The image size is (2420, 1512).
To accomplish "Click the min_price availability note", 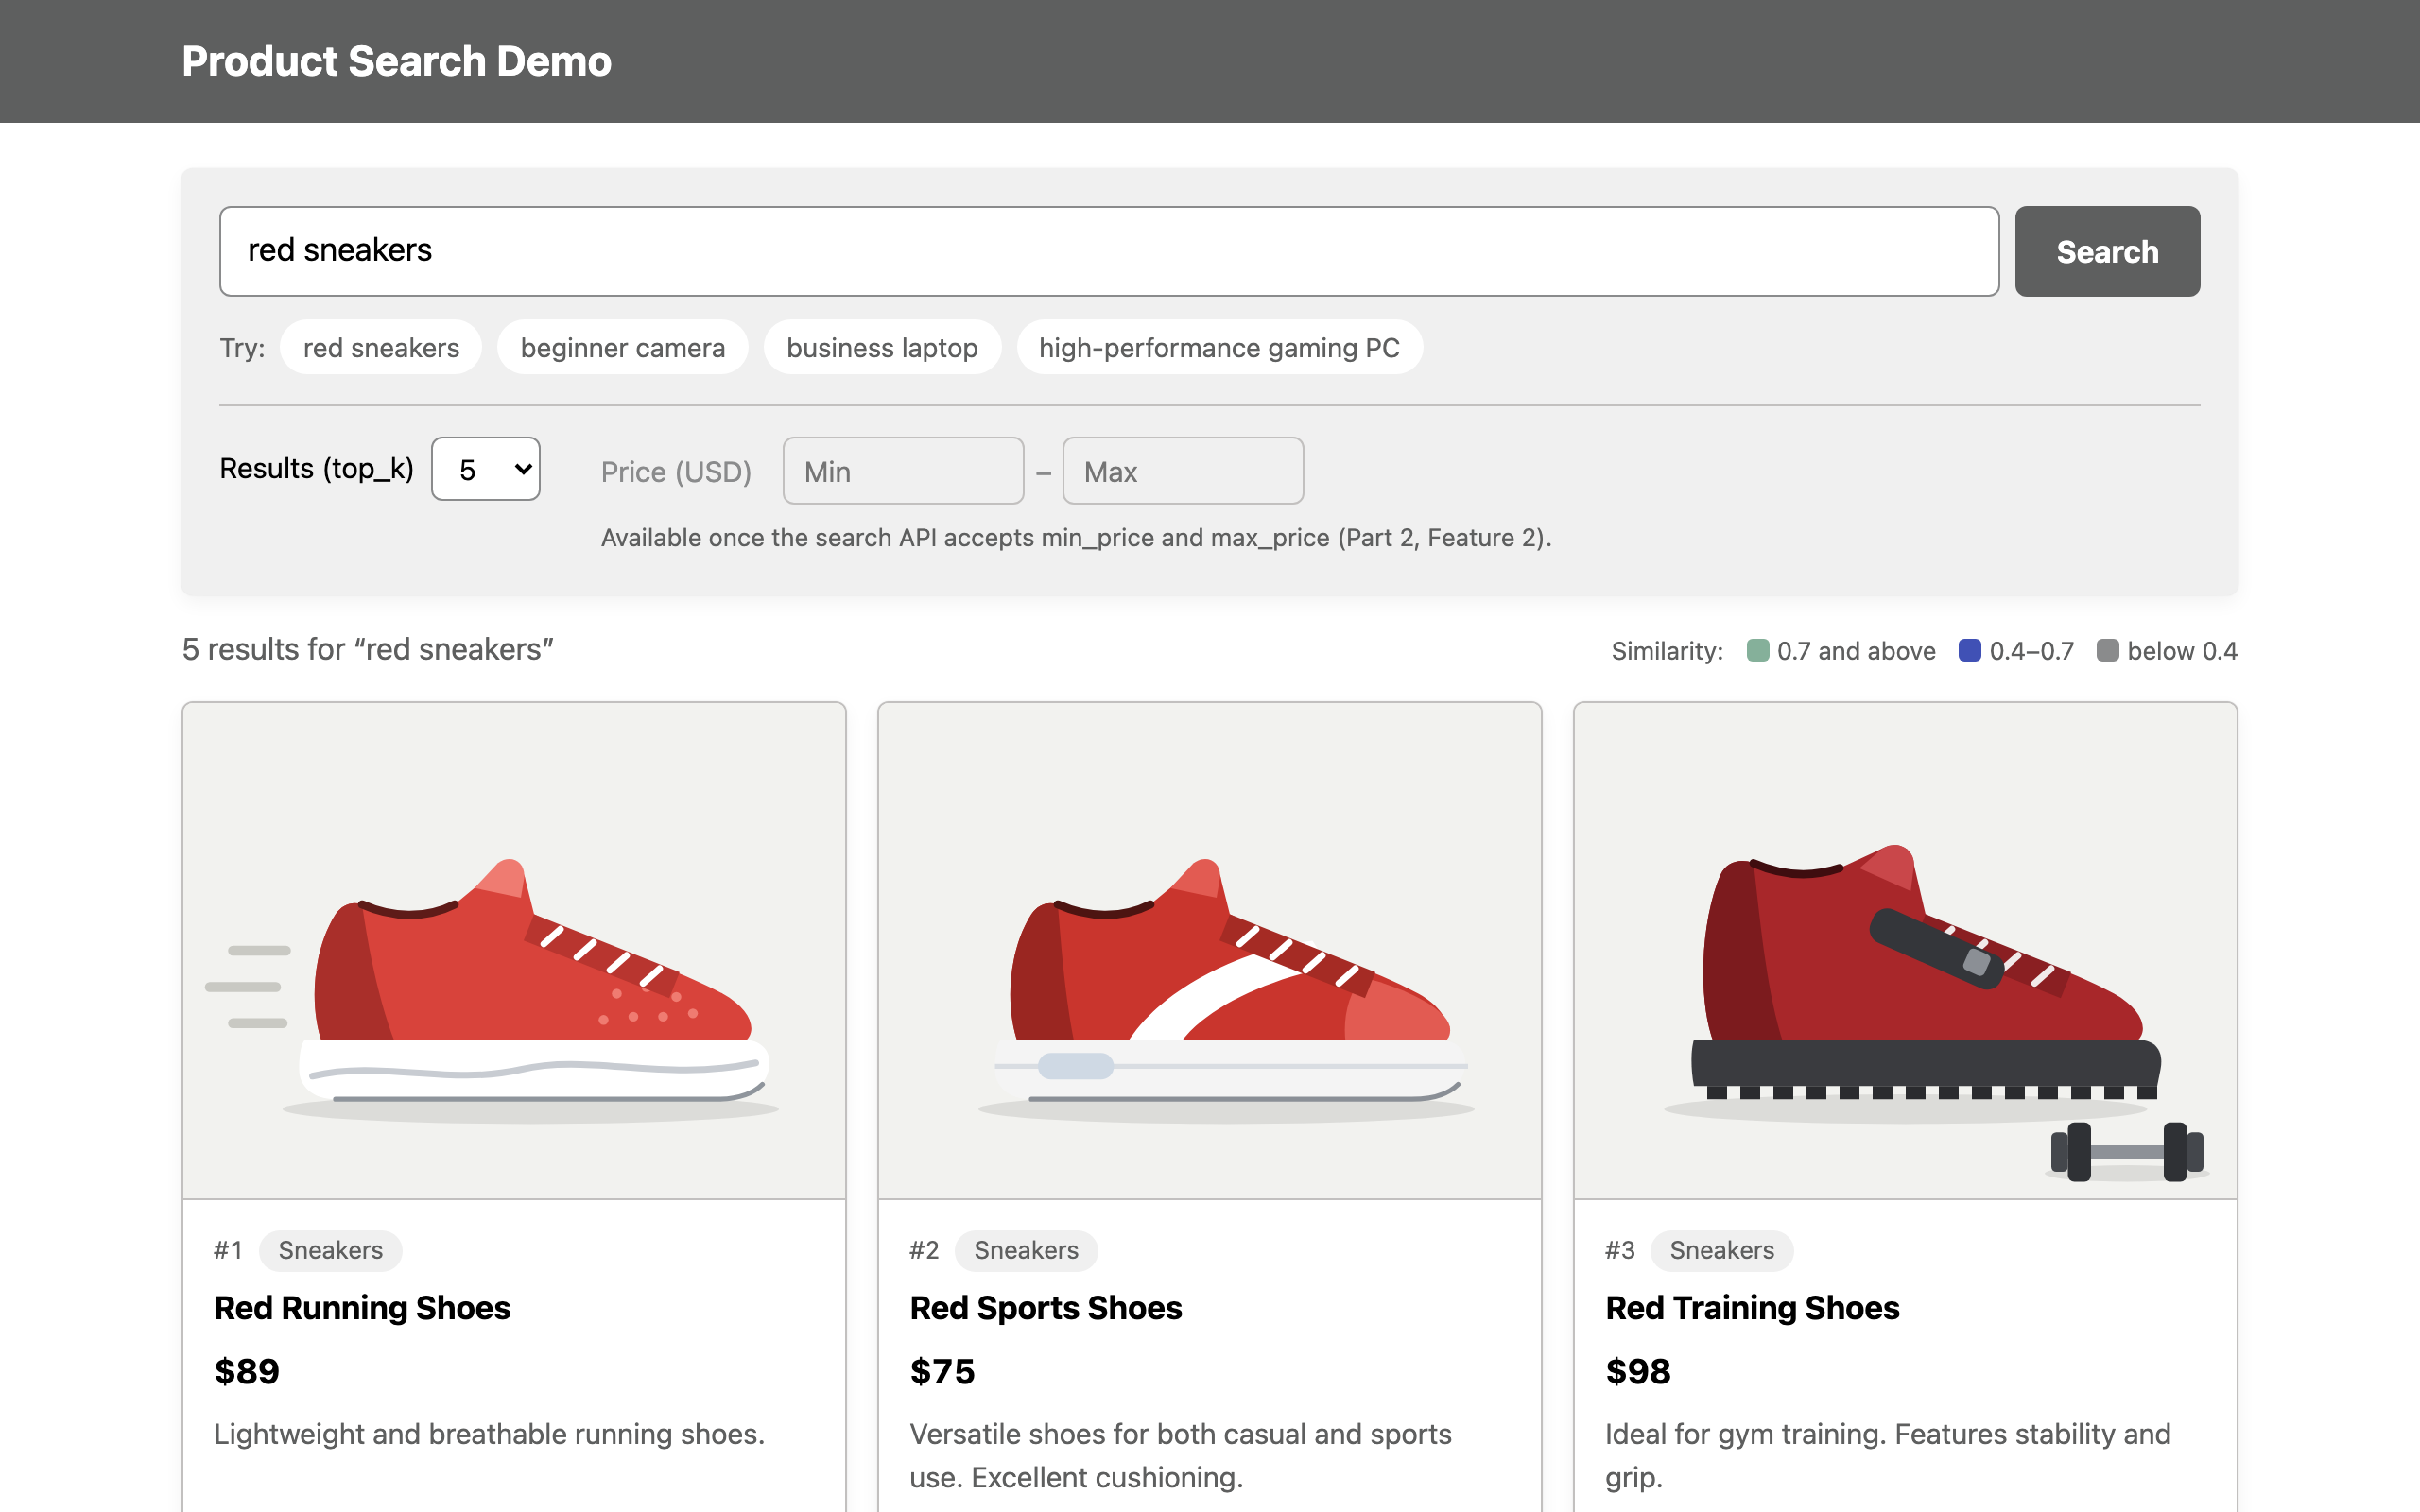I will tap(1076, 538).
